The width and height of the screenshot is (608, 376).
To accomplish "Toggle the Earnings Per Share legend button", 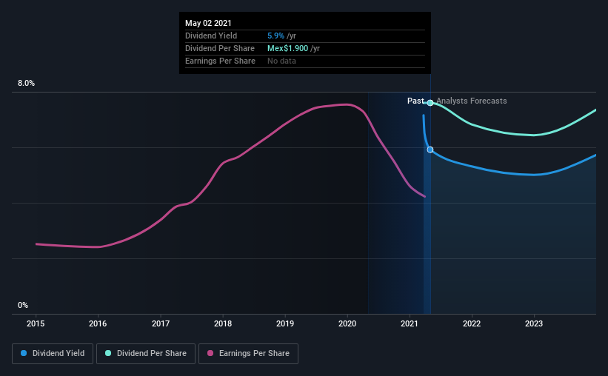I will click(x=248, y=354).
